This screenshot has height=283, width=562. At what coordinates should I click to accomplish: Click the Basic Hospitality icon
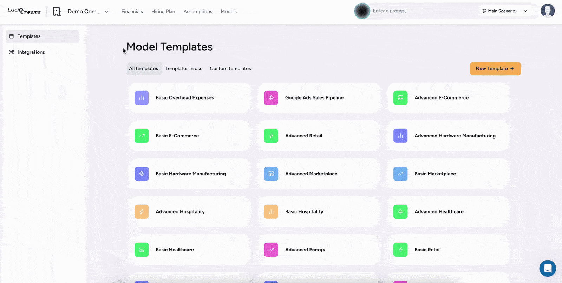[271, 212]
